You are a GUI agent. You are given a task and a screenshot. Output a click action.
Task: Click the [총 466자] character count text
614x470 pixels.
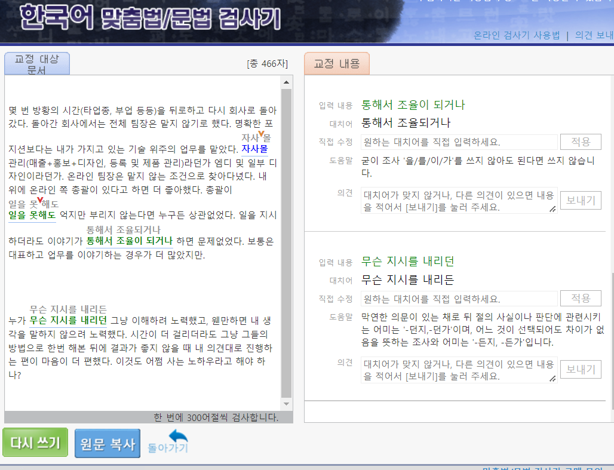[x=268, y=63]
